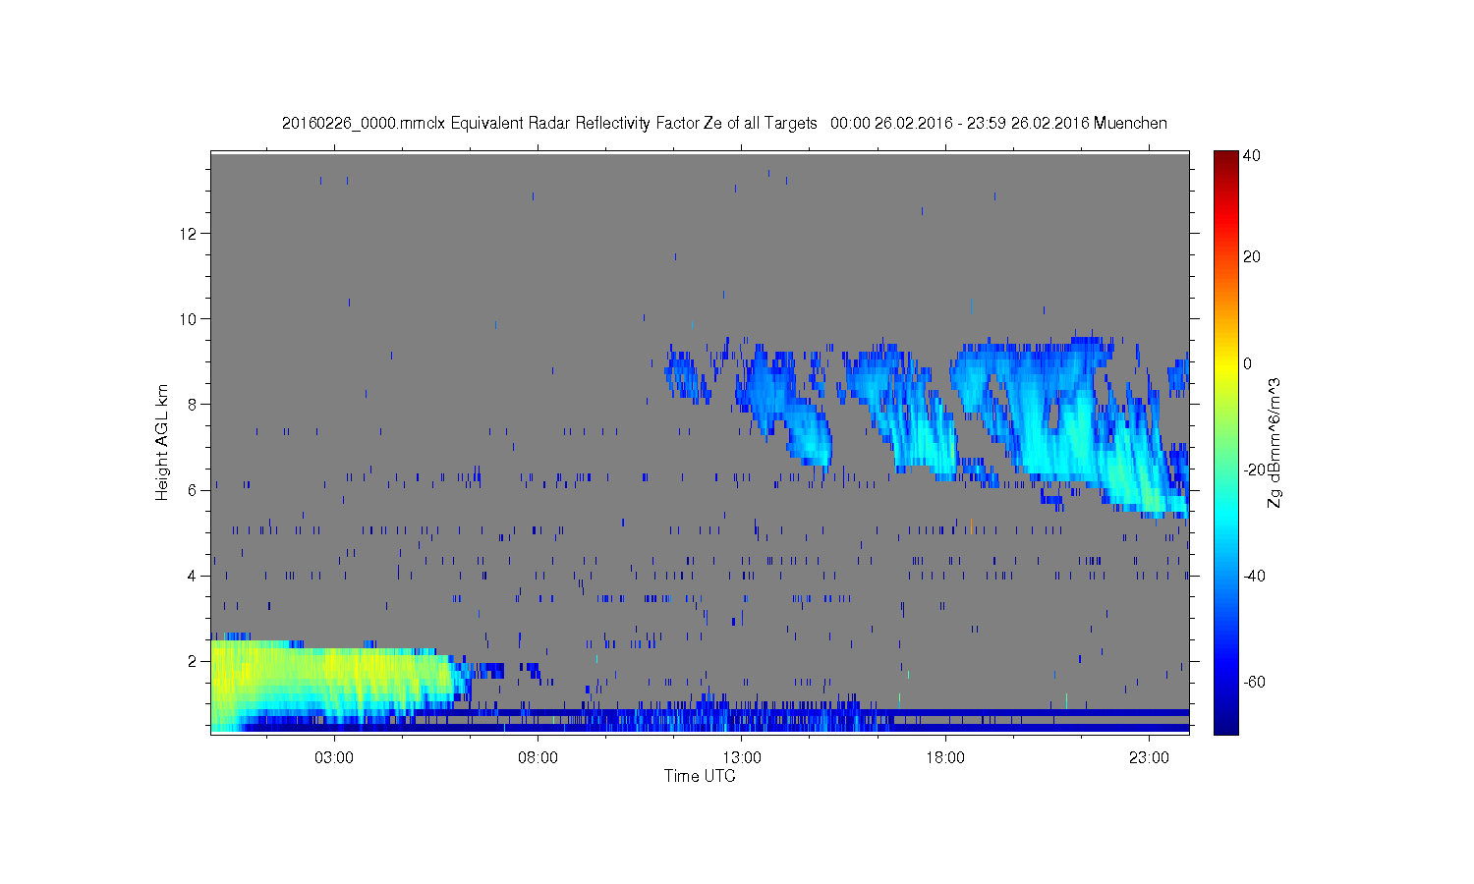Click the 23:00 time tick label

pos(1149,758)
